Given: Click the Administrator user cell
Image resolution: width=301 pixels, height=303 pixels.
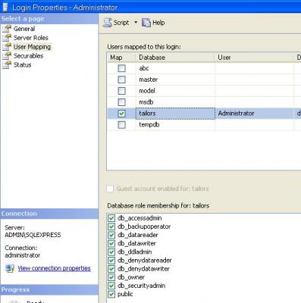Looking at the screenshot, I should coord(254,114).
